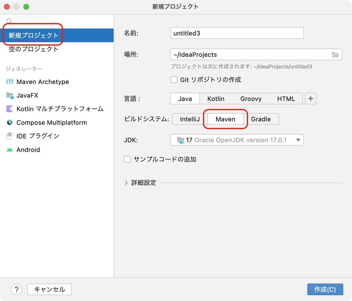Select HTML language option
This screenshot has width=352, height=301.
point(286,99)
